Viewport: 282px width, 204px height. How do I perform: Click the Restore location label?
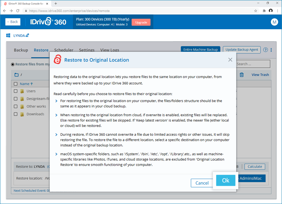pos(29,178)
